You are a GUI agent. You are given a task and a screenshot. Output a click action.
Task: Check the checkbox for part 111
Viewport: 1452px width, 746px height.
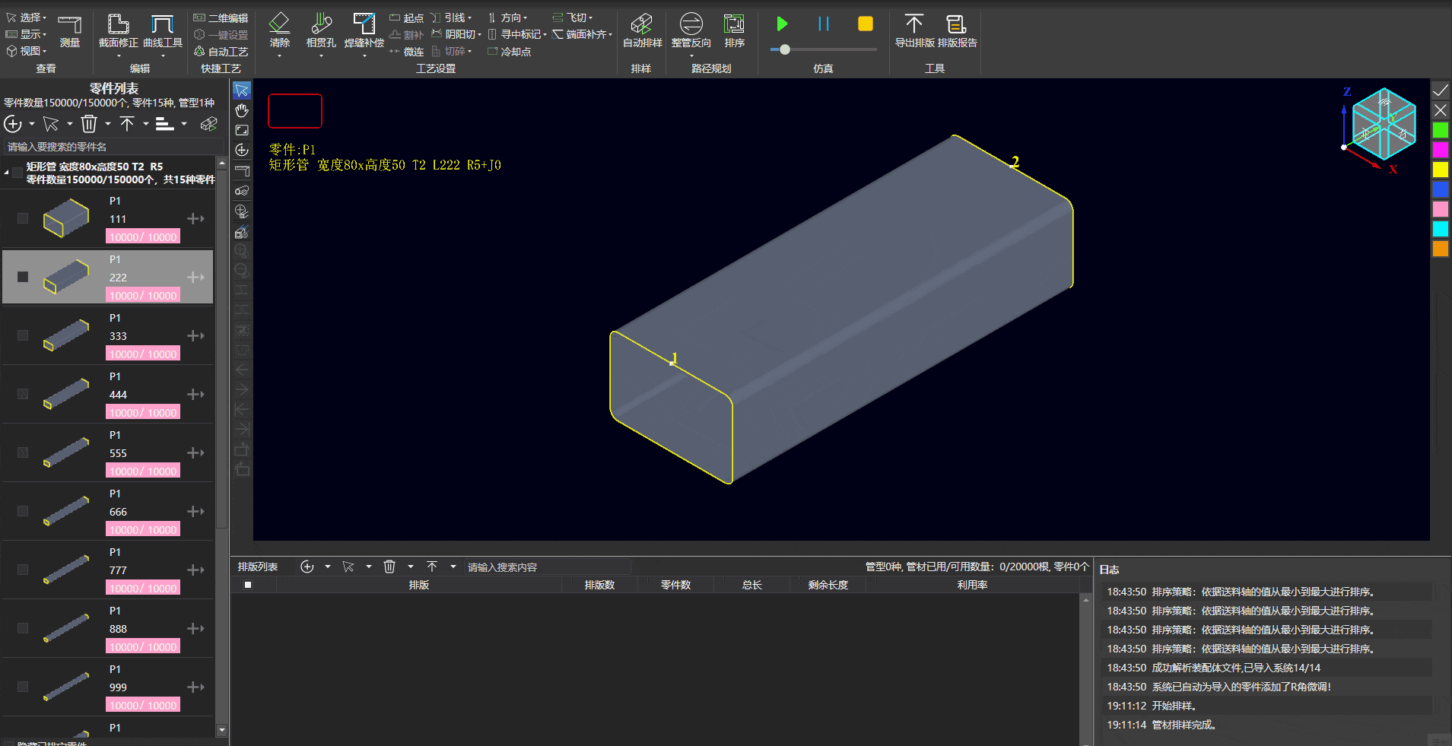click(23, 218)
